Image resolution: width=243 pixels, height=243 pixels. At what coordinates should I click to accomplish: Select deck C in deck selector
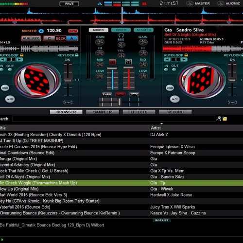coord(49,38)
